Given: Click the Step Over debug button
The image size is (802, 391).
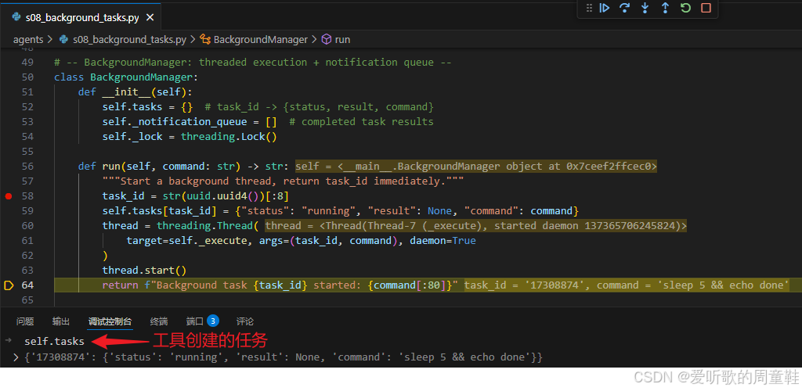Looking at the screenshot, I should (x=624, y=8).
